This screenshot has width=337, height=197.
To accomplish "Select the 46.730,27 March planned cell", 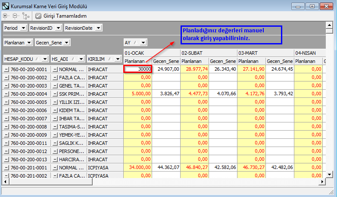I will click(x=252, y=167).
